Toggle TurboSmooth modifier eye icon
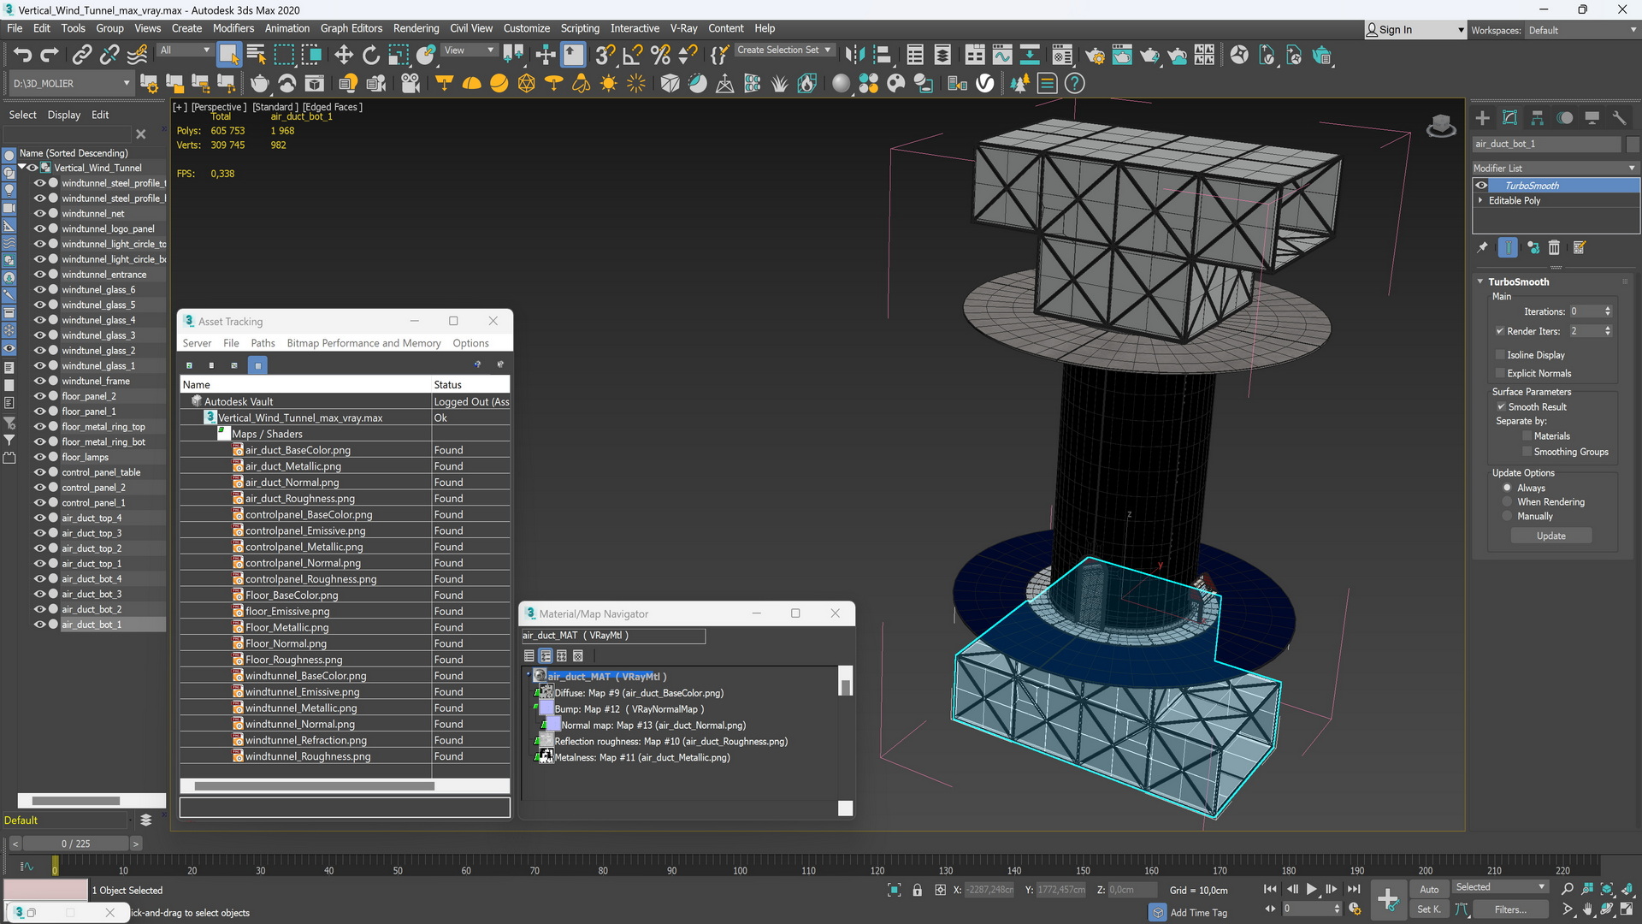The width and height of the screenshot is (1642, 924). (1481, 186)
